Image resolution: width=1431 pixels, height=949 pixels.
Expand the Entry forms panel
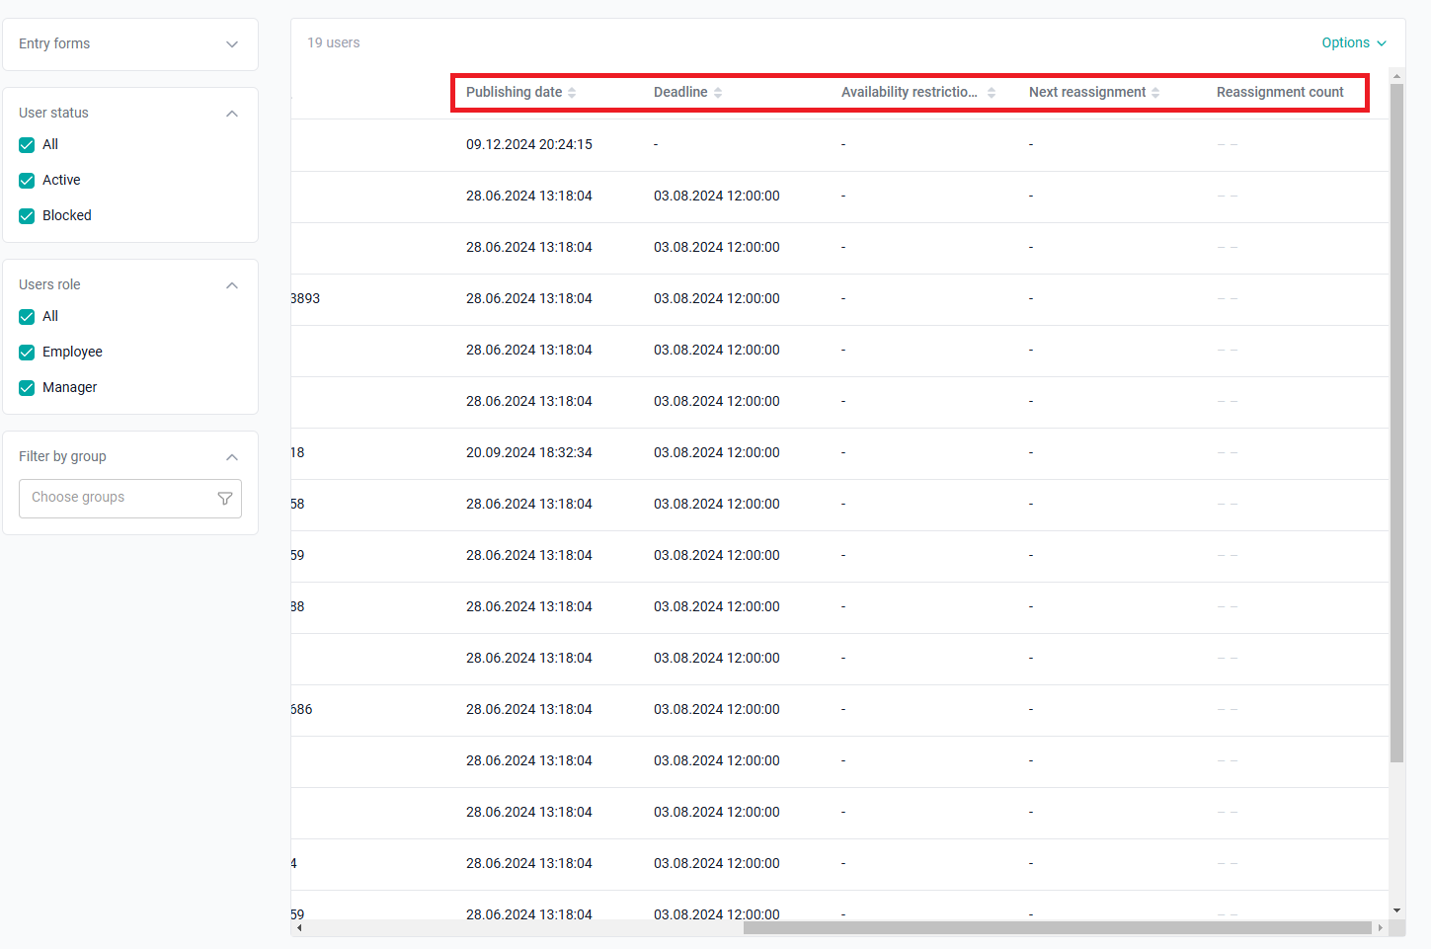coord(232,44)
